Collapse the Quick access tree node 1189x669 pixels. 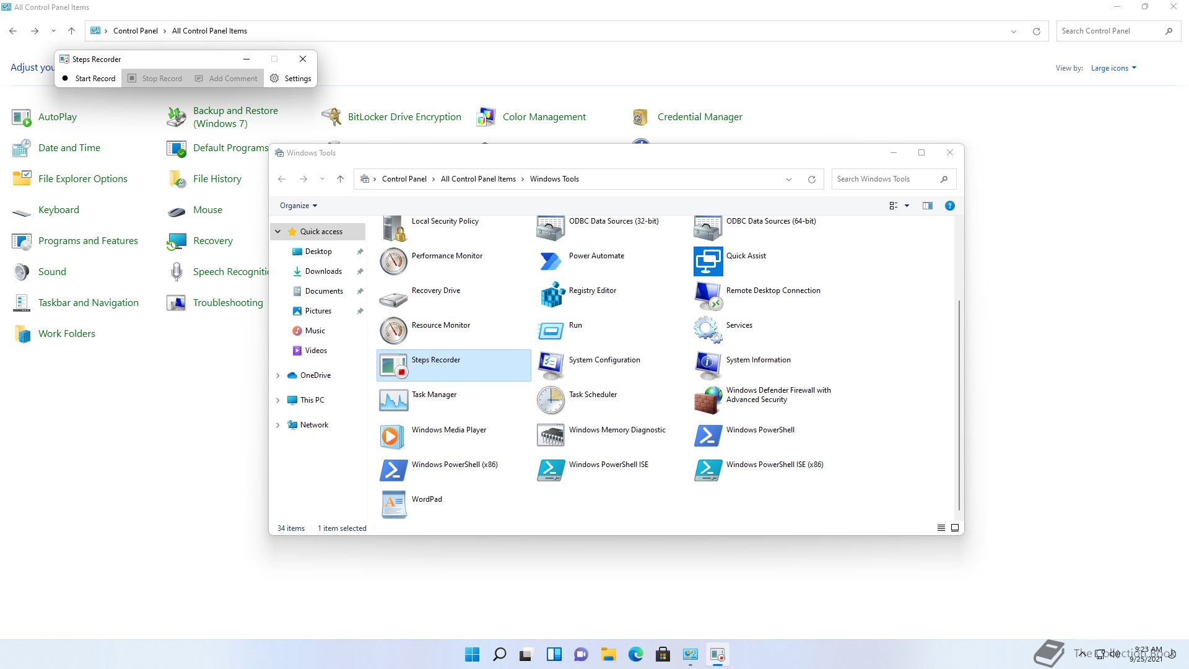coord(278,232)
